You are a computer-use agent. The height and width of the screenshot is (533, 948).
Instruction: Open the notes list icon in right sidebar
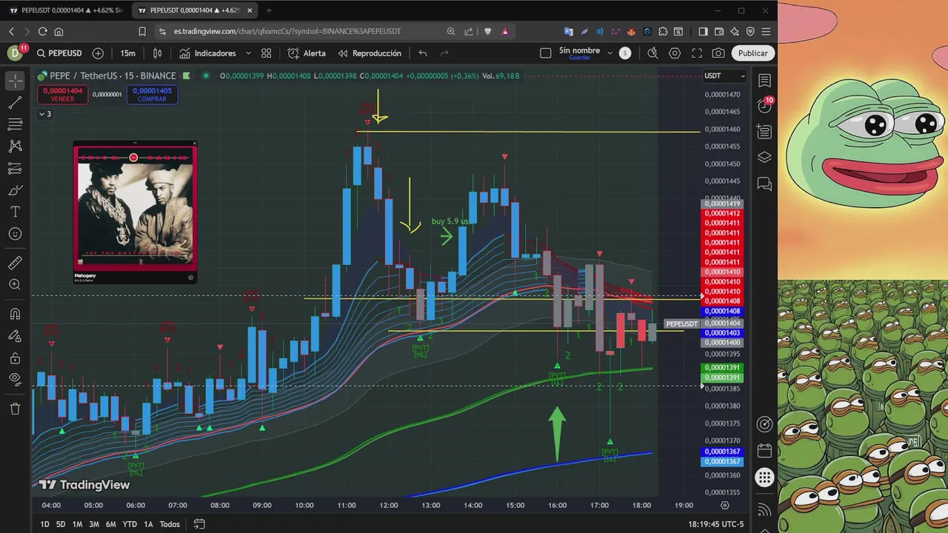[x=765, y=132]
